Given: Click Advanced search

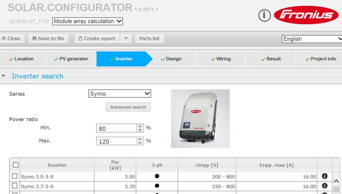Looking at the screenshot, I should [x=128, y=107].
